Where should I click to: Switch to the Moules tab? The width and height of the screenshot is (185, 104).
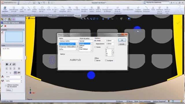pyautogui.click(x=54, y=15)
